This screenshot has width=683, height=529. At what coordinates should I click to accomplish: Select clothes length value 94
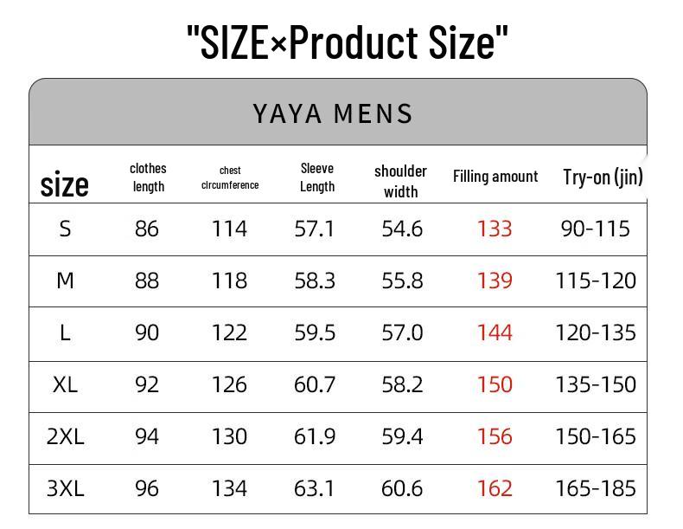[147, 436]
